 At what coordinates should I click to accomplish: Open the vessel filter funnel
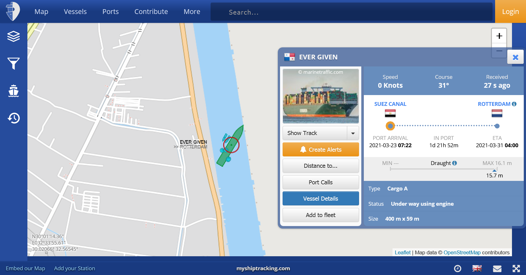coord(13,64)
